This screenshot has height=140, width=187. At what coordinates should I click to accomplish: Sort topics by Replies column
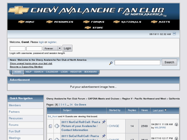click(x=132, y=110)
